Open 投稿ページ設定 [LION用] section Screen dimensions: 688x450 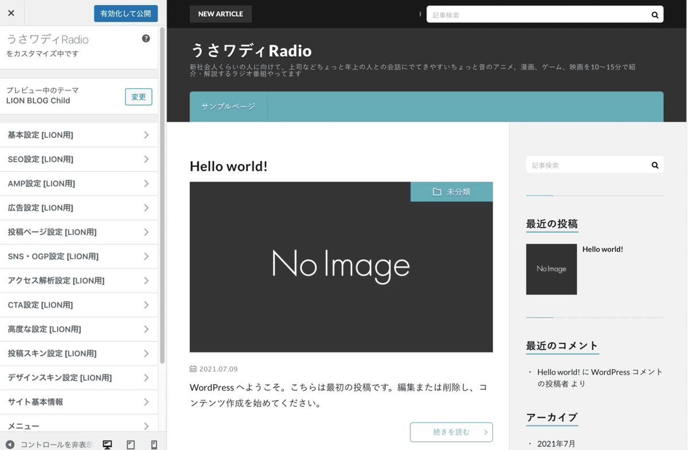79,232
